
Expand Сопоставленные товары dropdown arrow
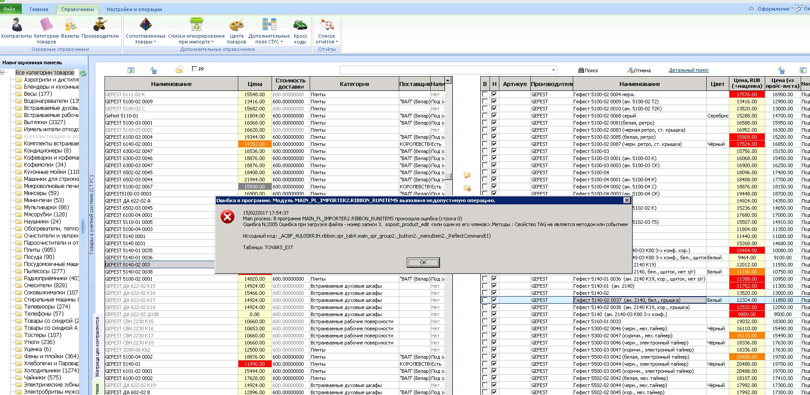tap(155, 42)
